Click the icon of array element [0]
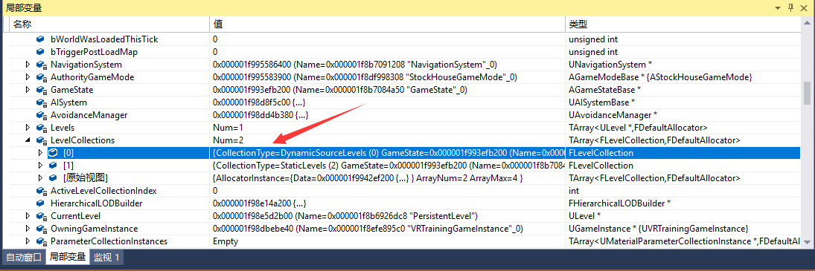Viewport: 815px width, 271px height. [x=53, y=153]
